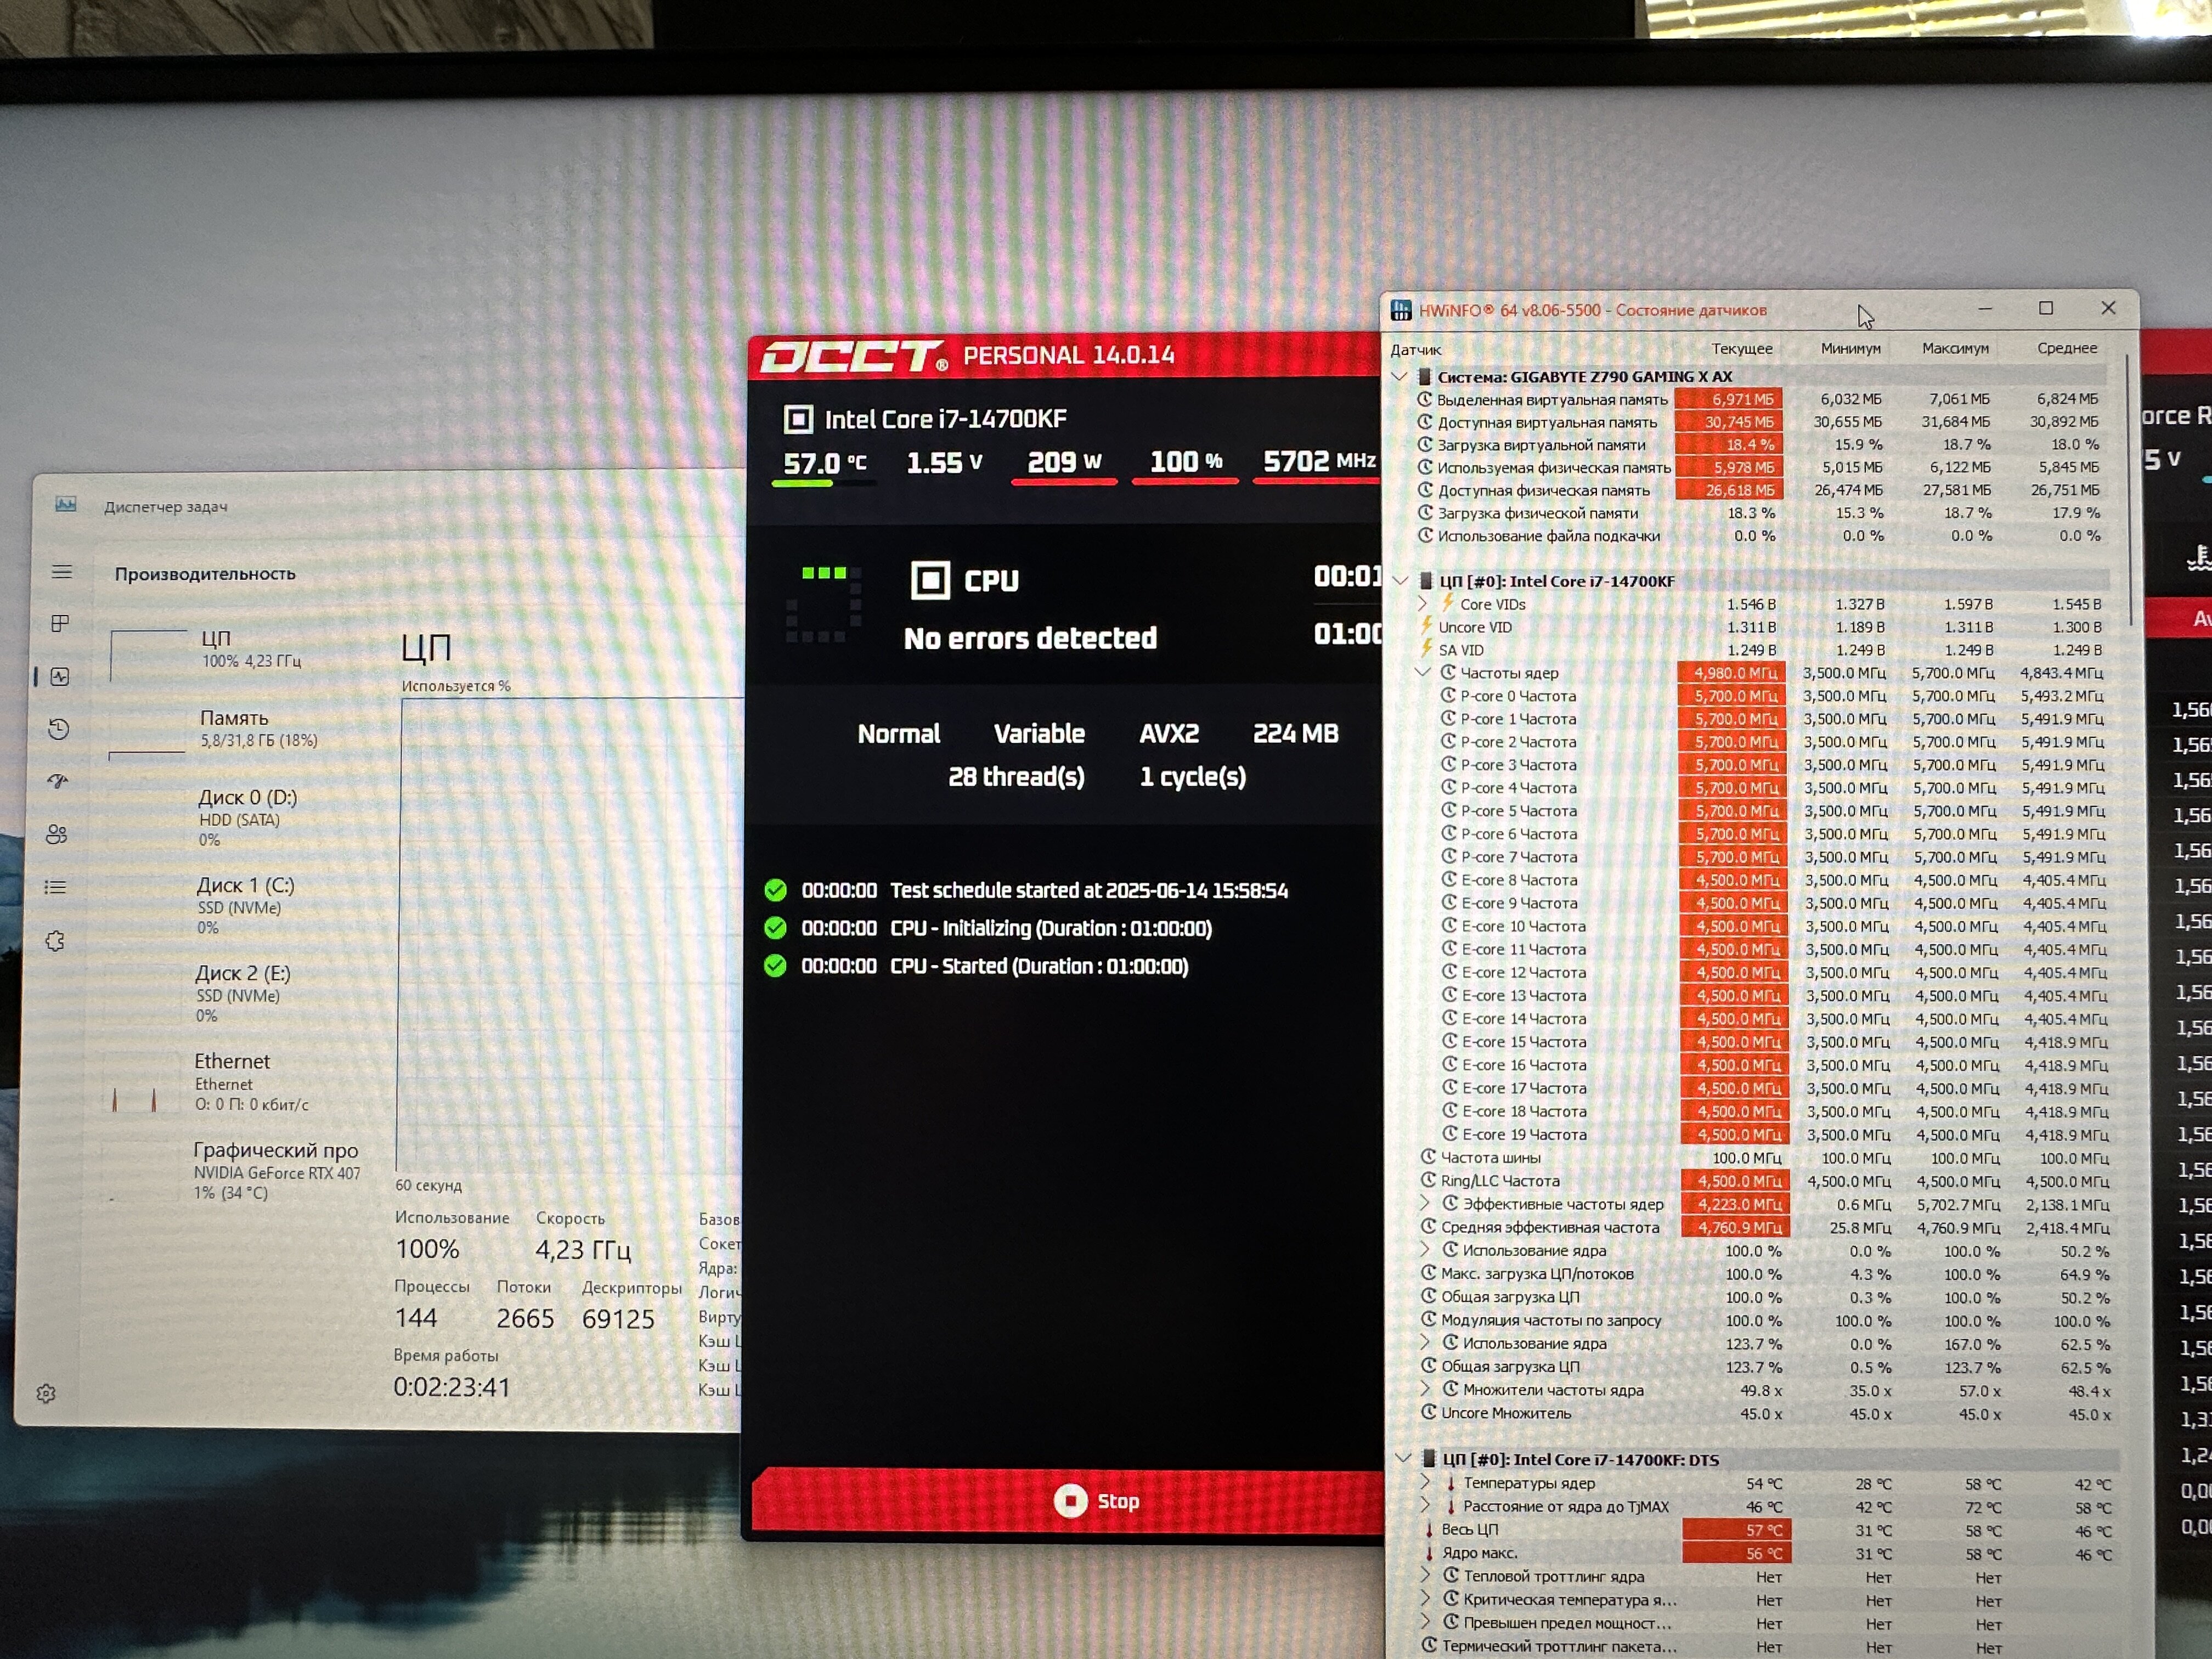2212x1659 pixels.
Task: Click Максимум column header in HWiNFO
Action: point(1955,348)
